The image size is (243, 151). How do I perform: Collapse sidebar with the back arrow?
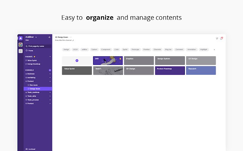[50, 37]
